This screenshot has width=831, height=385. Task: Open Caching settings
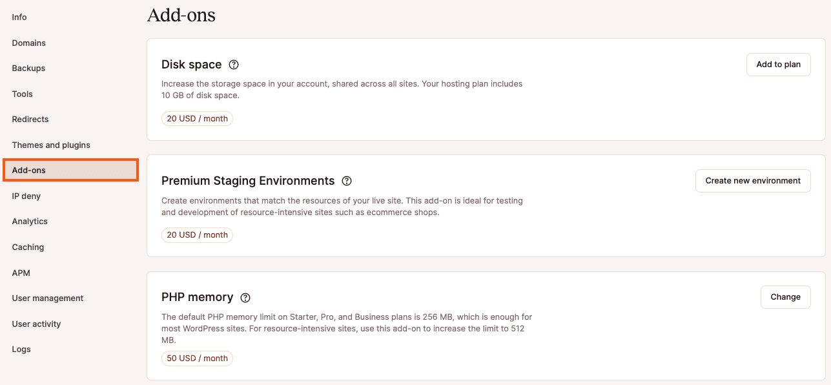point(28,247)
